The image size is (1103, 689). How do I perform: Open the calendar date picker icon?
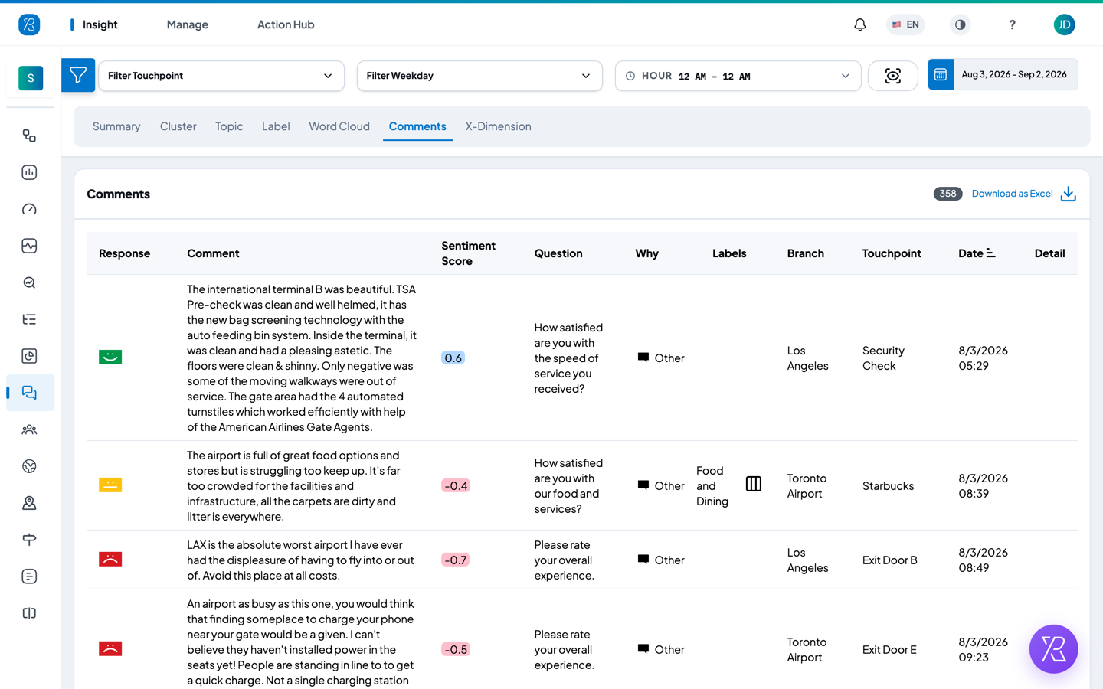point(941,74)
